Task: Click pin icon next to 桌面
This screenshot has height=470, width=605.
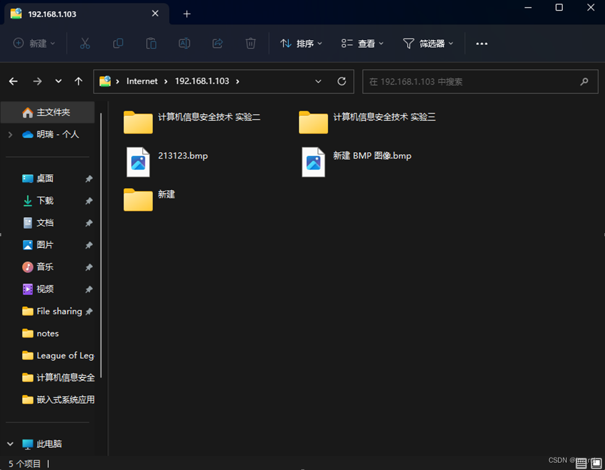Action: pos(89,178)
